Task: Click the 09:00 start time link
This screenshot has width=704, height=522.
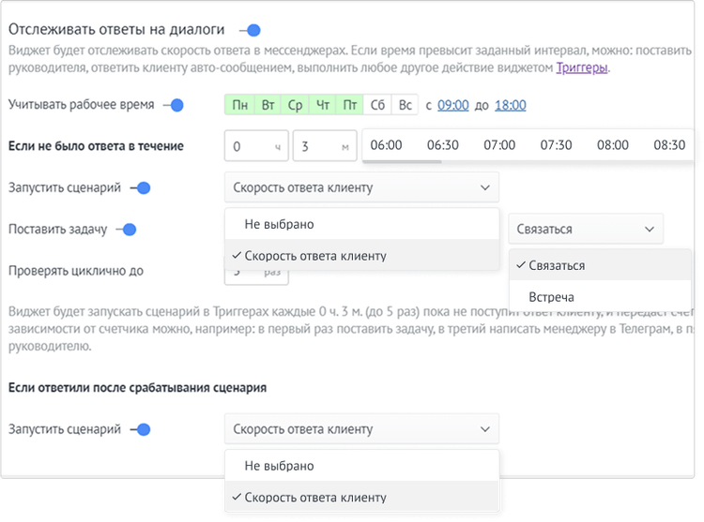Action: click(x=453, y=105)
